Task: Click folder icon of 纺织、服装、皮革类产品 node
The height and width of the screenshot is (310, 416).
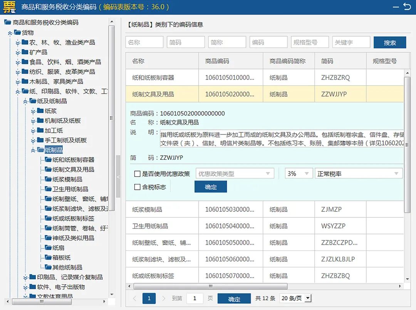Action: 25,71
